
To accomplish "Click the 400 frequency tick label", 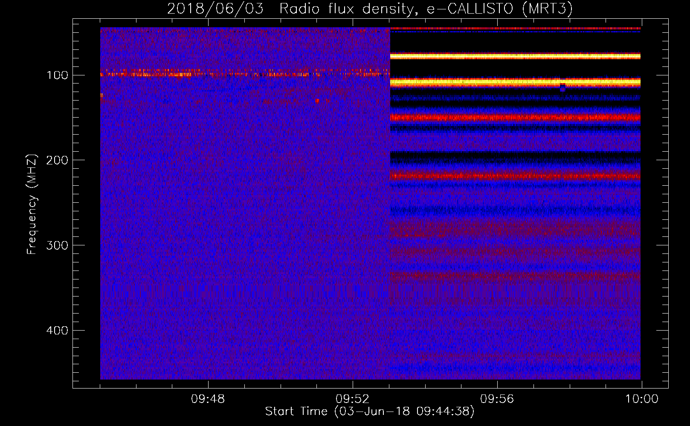I will pyautogui.click(x=57, y=331).
